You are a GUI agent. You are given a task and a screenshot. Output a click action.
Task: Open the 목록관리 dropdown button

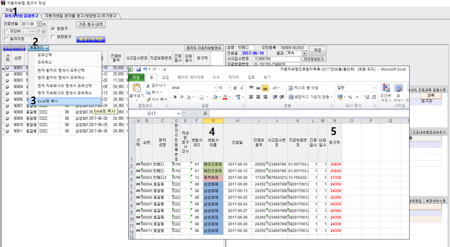38,48
